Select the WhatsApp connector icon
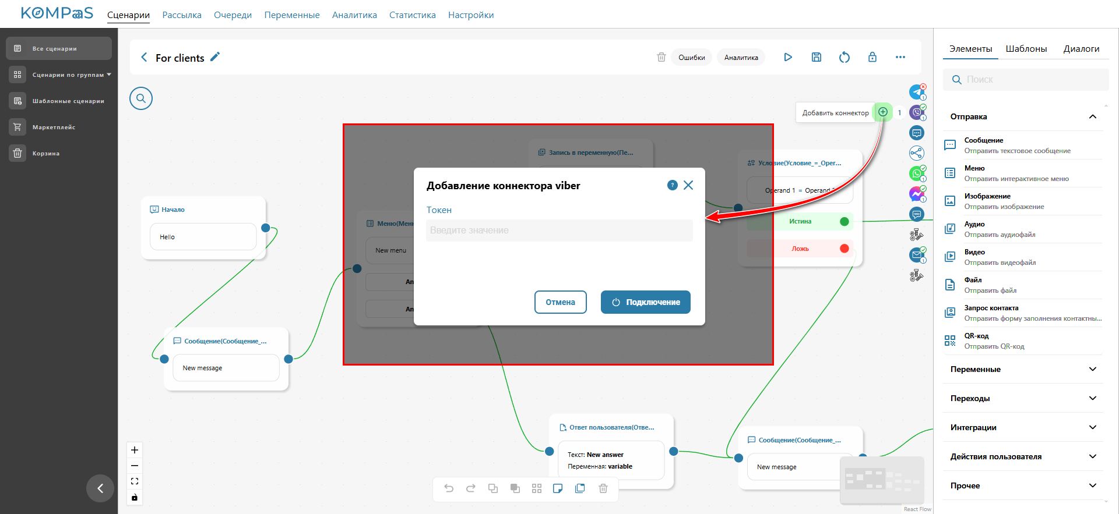Screen dimensions: 1119x514 click(917, 173)
